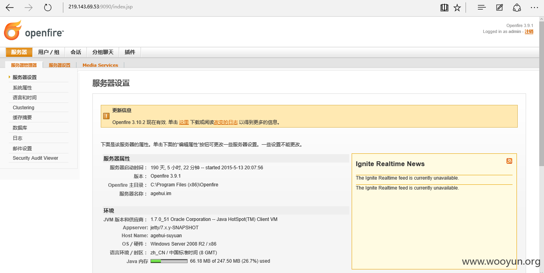
Task: Click the Openfire 3.9.1 version value
Action: (x=166, y=176)
